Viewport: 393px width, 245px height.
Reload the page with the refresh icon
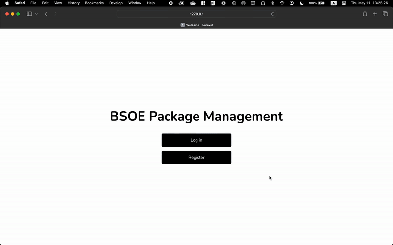[x=273, y=14]
